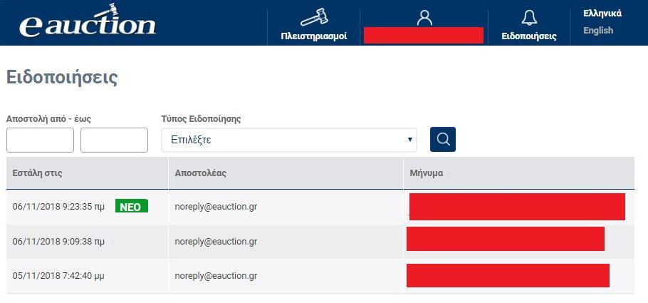Click the Μήνυμα column header
Viewport: 648px width, 303px height.
(427, 173)
